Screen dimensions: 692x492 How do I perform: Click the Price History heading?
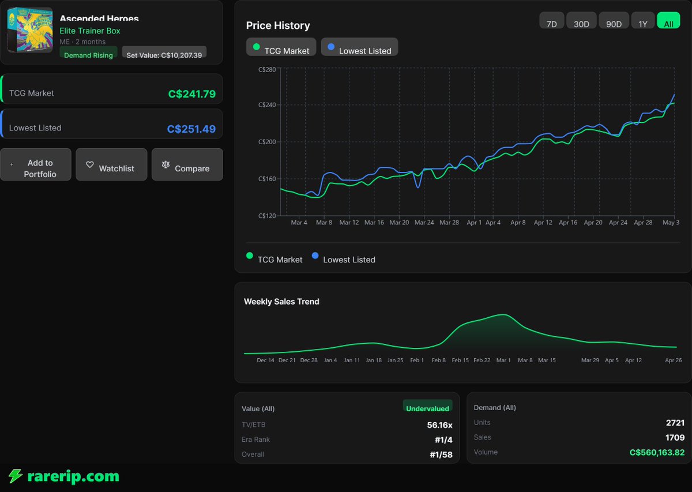(278, 25)
